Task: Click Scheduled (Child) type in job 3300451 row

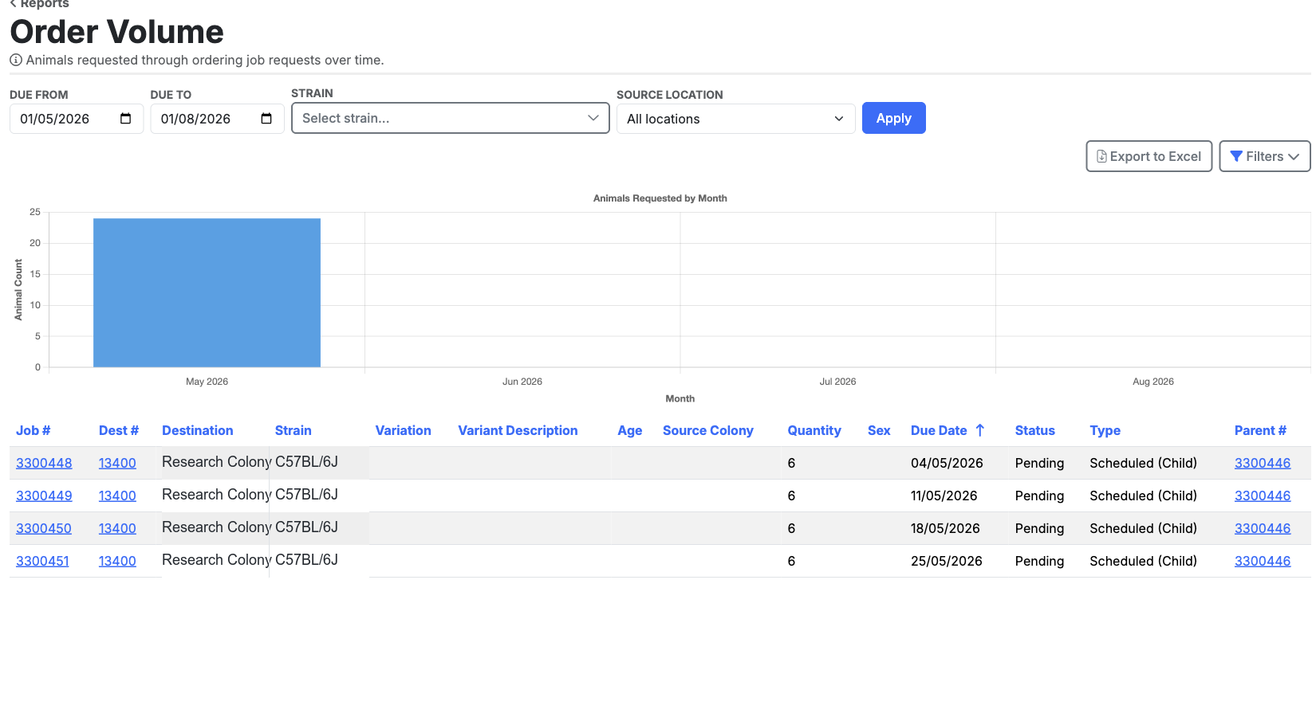Action: (x=1143, y=561)
